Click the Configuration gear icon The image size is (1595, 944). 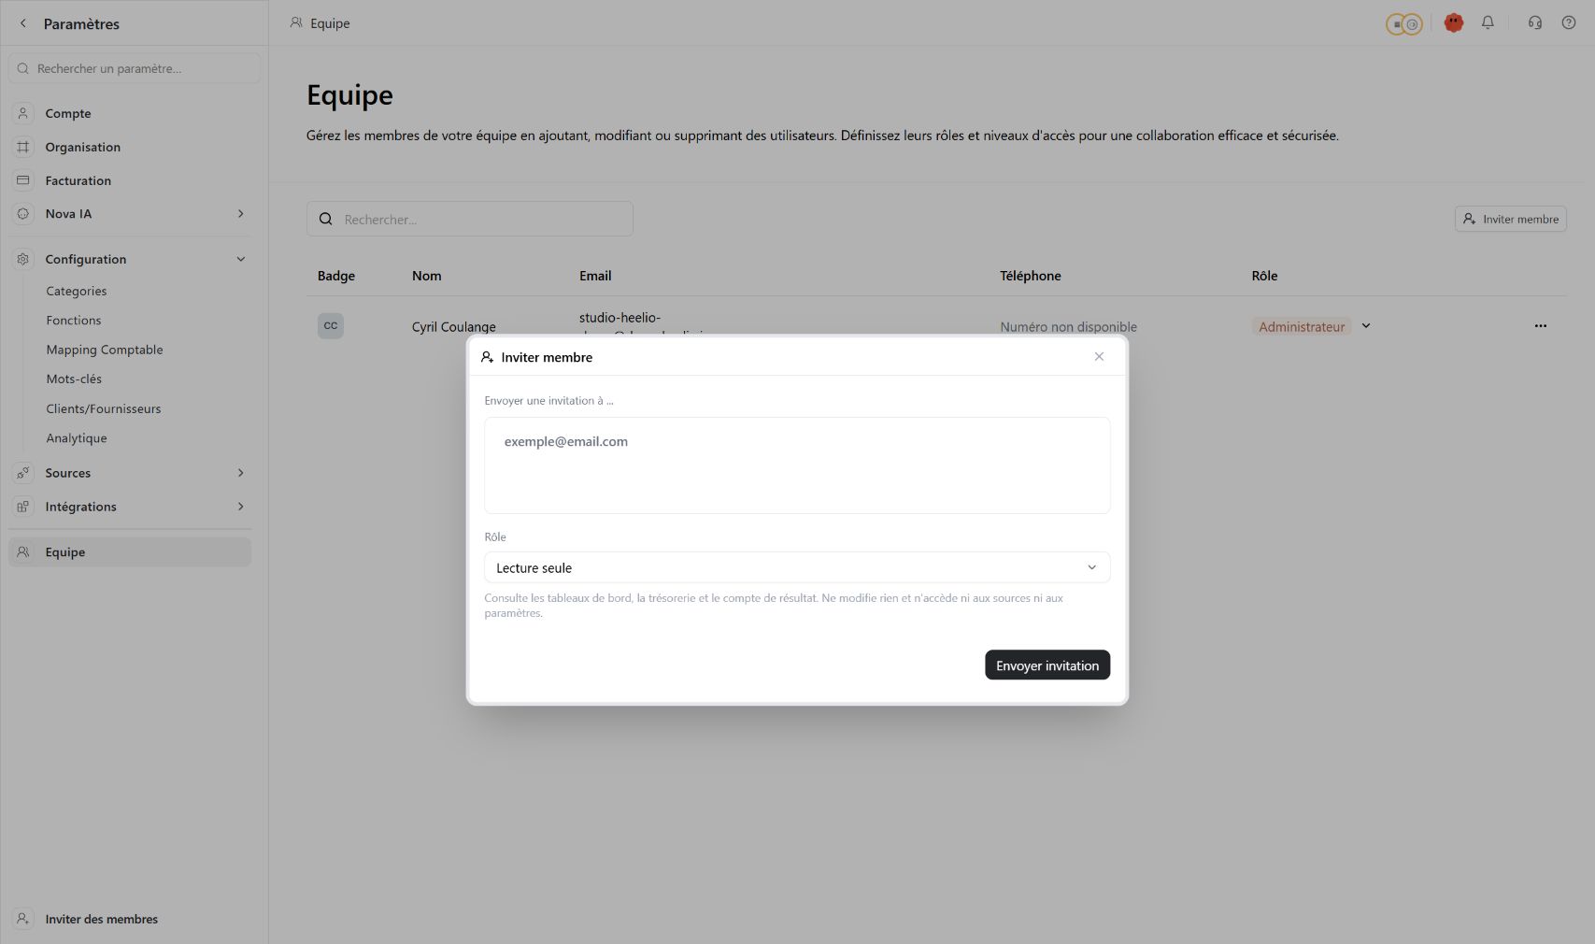tap(23, 259)
